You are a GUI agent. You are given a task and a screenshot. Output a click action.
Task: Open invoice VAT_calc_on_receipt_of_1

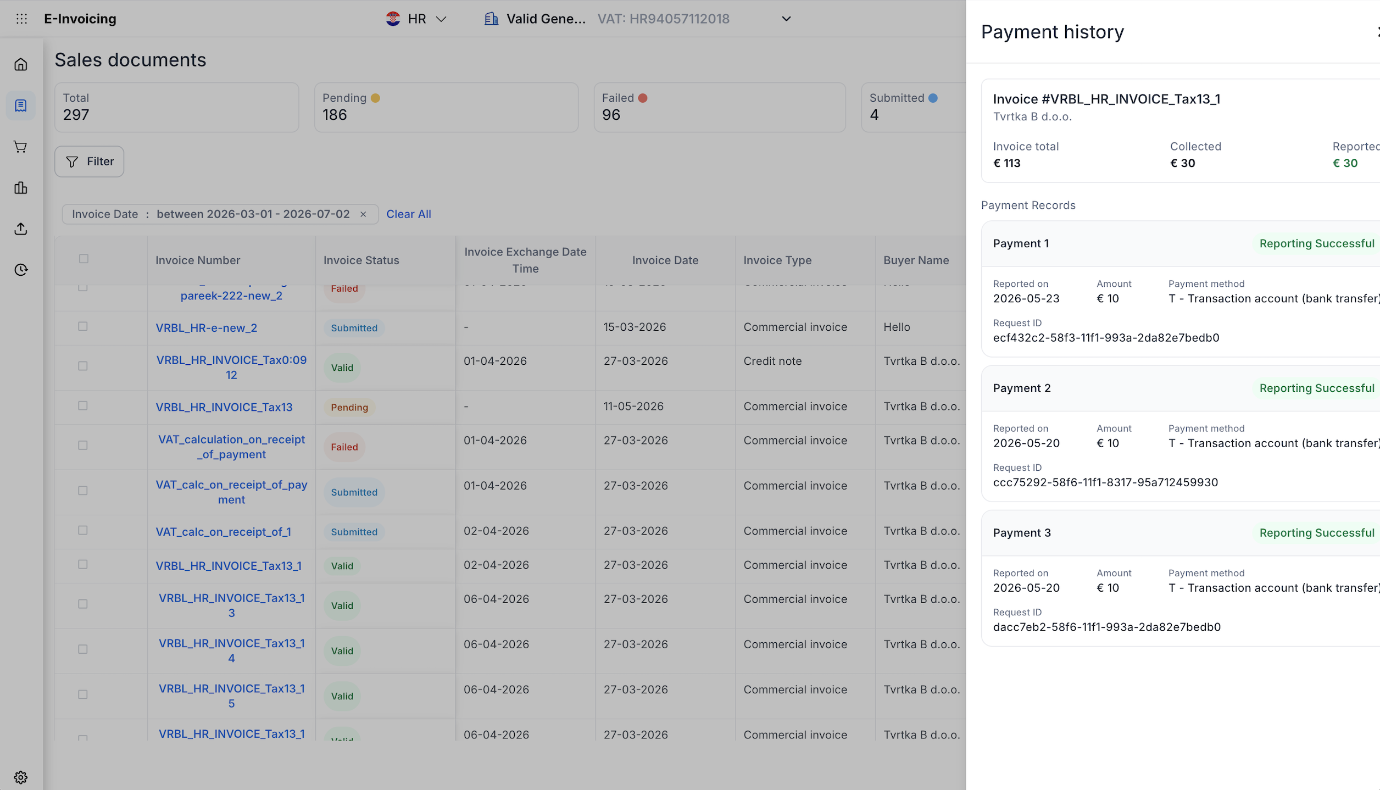tap(223, 532)
